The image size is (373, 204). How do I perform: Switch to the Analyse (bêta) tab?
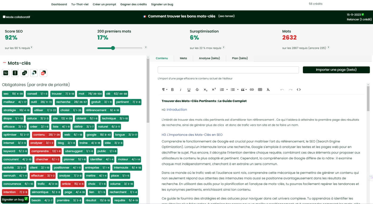[x=209, y=58]
